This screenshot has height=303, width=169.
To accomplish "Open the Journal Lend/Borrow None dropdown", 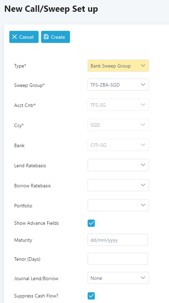I will (118, 278).
